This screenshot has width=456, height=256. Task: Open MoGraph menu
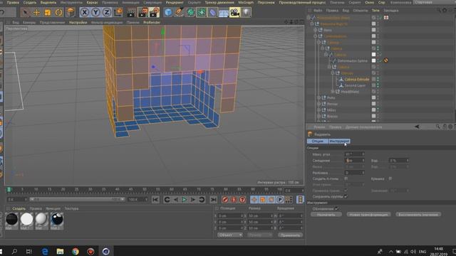(246, 2)
